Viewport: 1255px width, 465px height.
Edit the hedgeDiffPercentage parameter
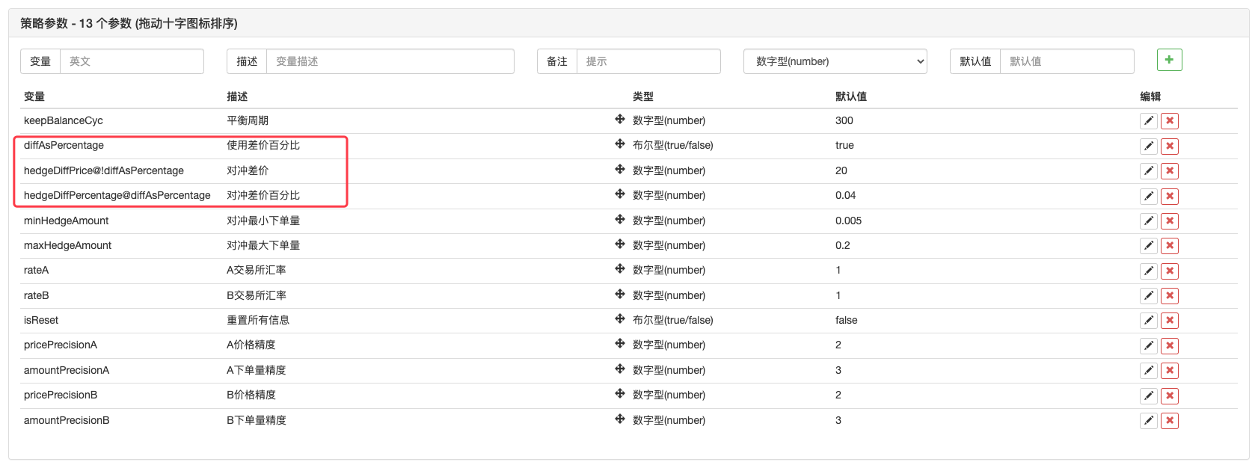[1149, 196]
